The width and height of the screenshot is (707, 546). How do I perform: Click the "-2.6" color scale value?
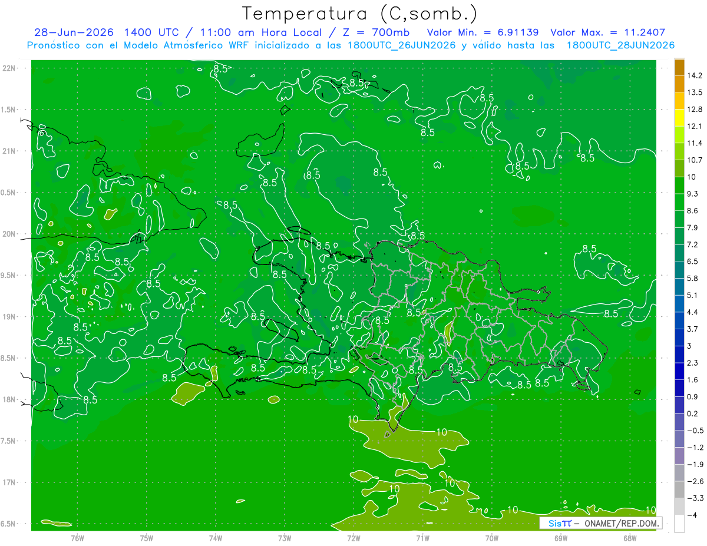(695, 481)
